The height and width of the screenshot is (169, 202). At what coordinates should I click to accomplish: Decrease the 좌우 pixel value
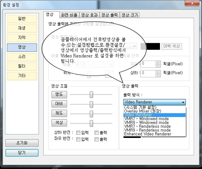click(x=158, y=66)
